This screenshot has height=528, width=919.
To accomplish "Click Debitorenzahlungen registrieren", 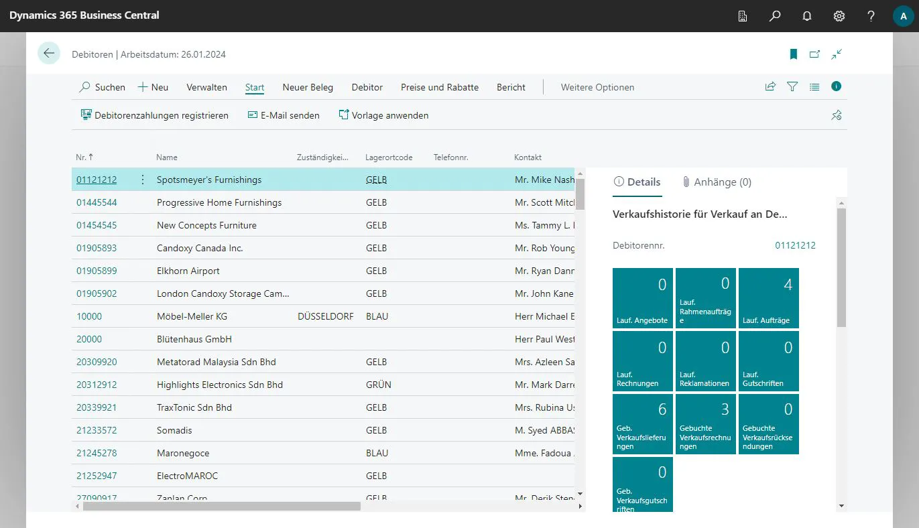I will tap(154, 115).
